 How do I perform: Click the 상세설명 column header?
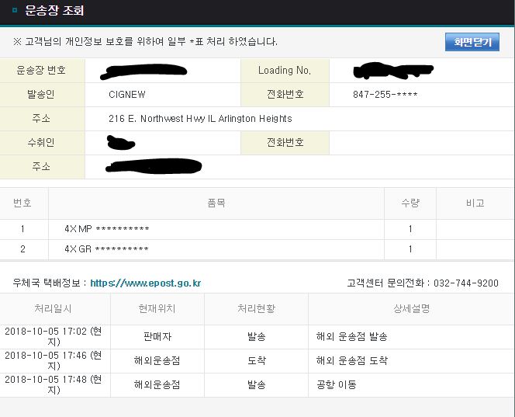pos(411,308)
